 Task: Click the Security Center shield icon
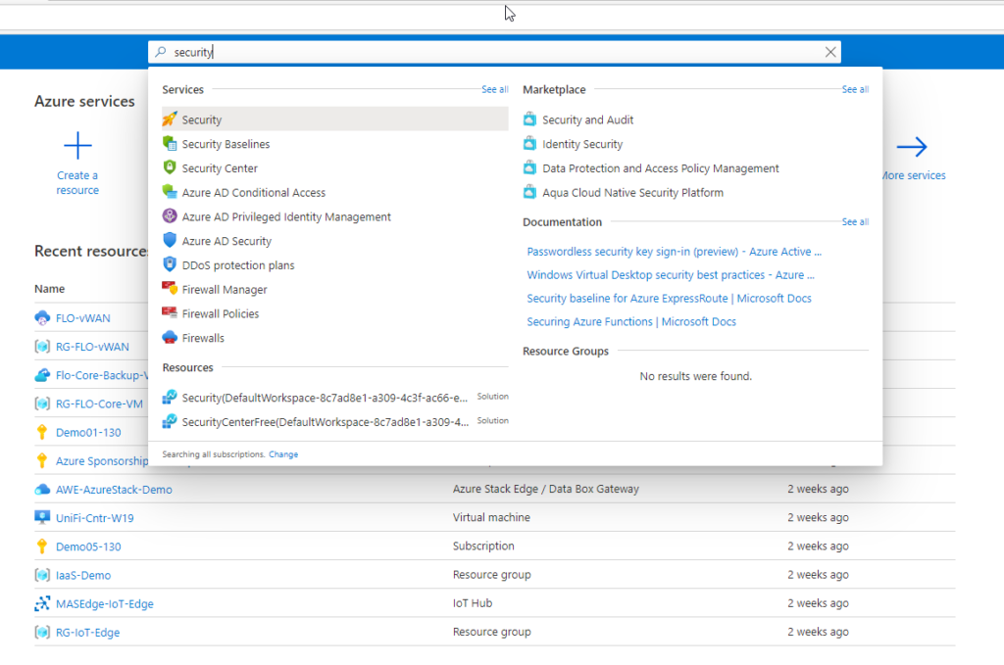click(170, 168)
